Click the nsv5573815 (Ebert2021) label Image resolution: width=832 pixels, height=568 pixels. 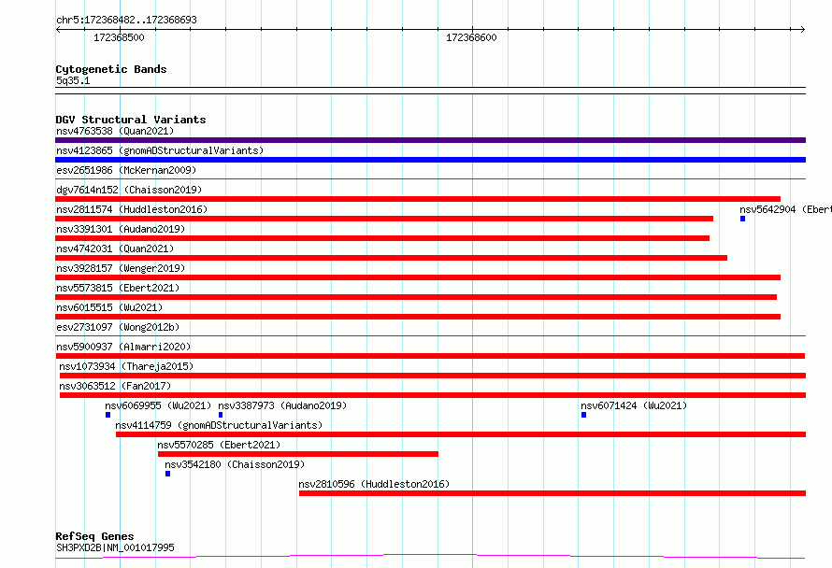(x=118, y=288)
